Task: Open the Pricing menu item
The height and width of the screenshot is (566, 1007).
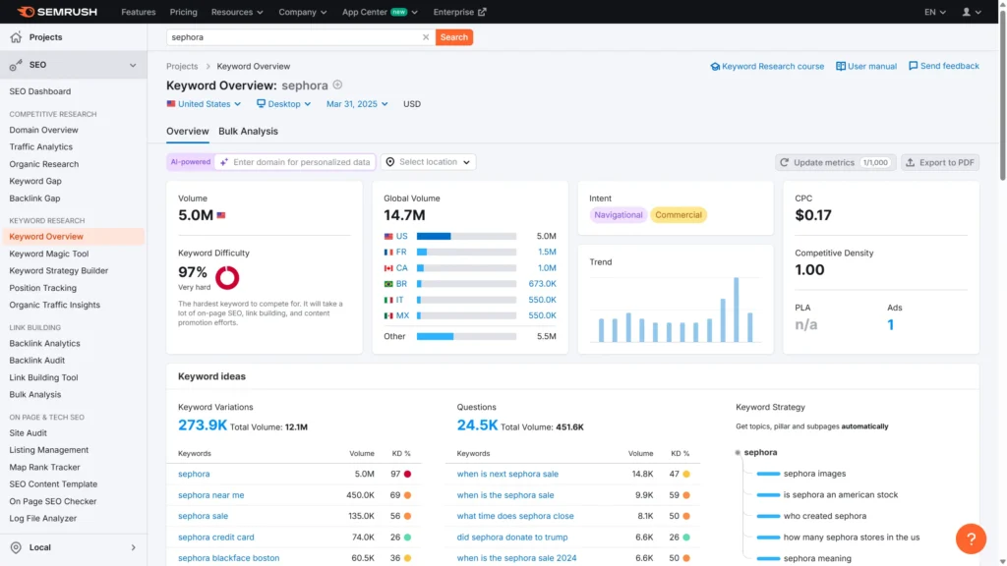Action: (x=183, y=12)
